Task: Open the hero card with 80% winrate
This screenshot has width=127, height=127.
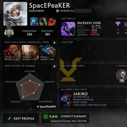Action: 48,53
